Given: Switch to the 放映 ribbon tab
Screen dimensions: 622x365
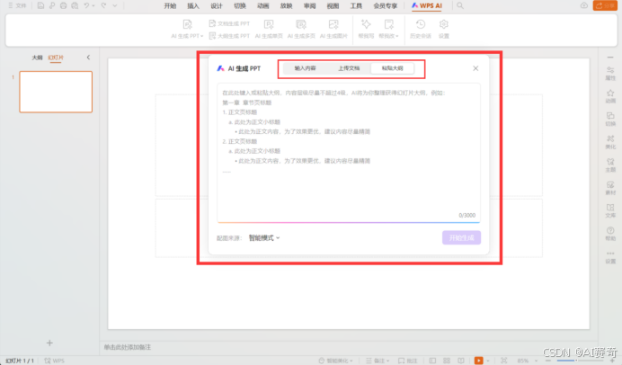Looking at the screenshot, I should [286, 5].
